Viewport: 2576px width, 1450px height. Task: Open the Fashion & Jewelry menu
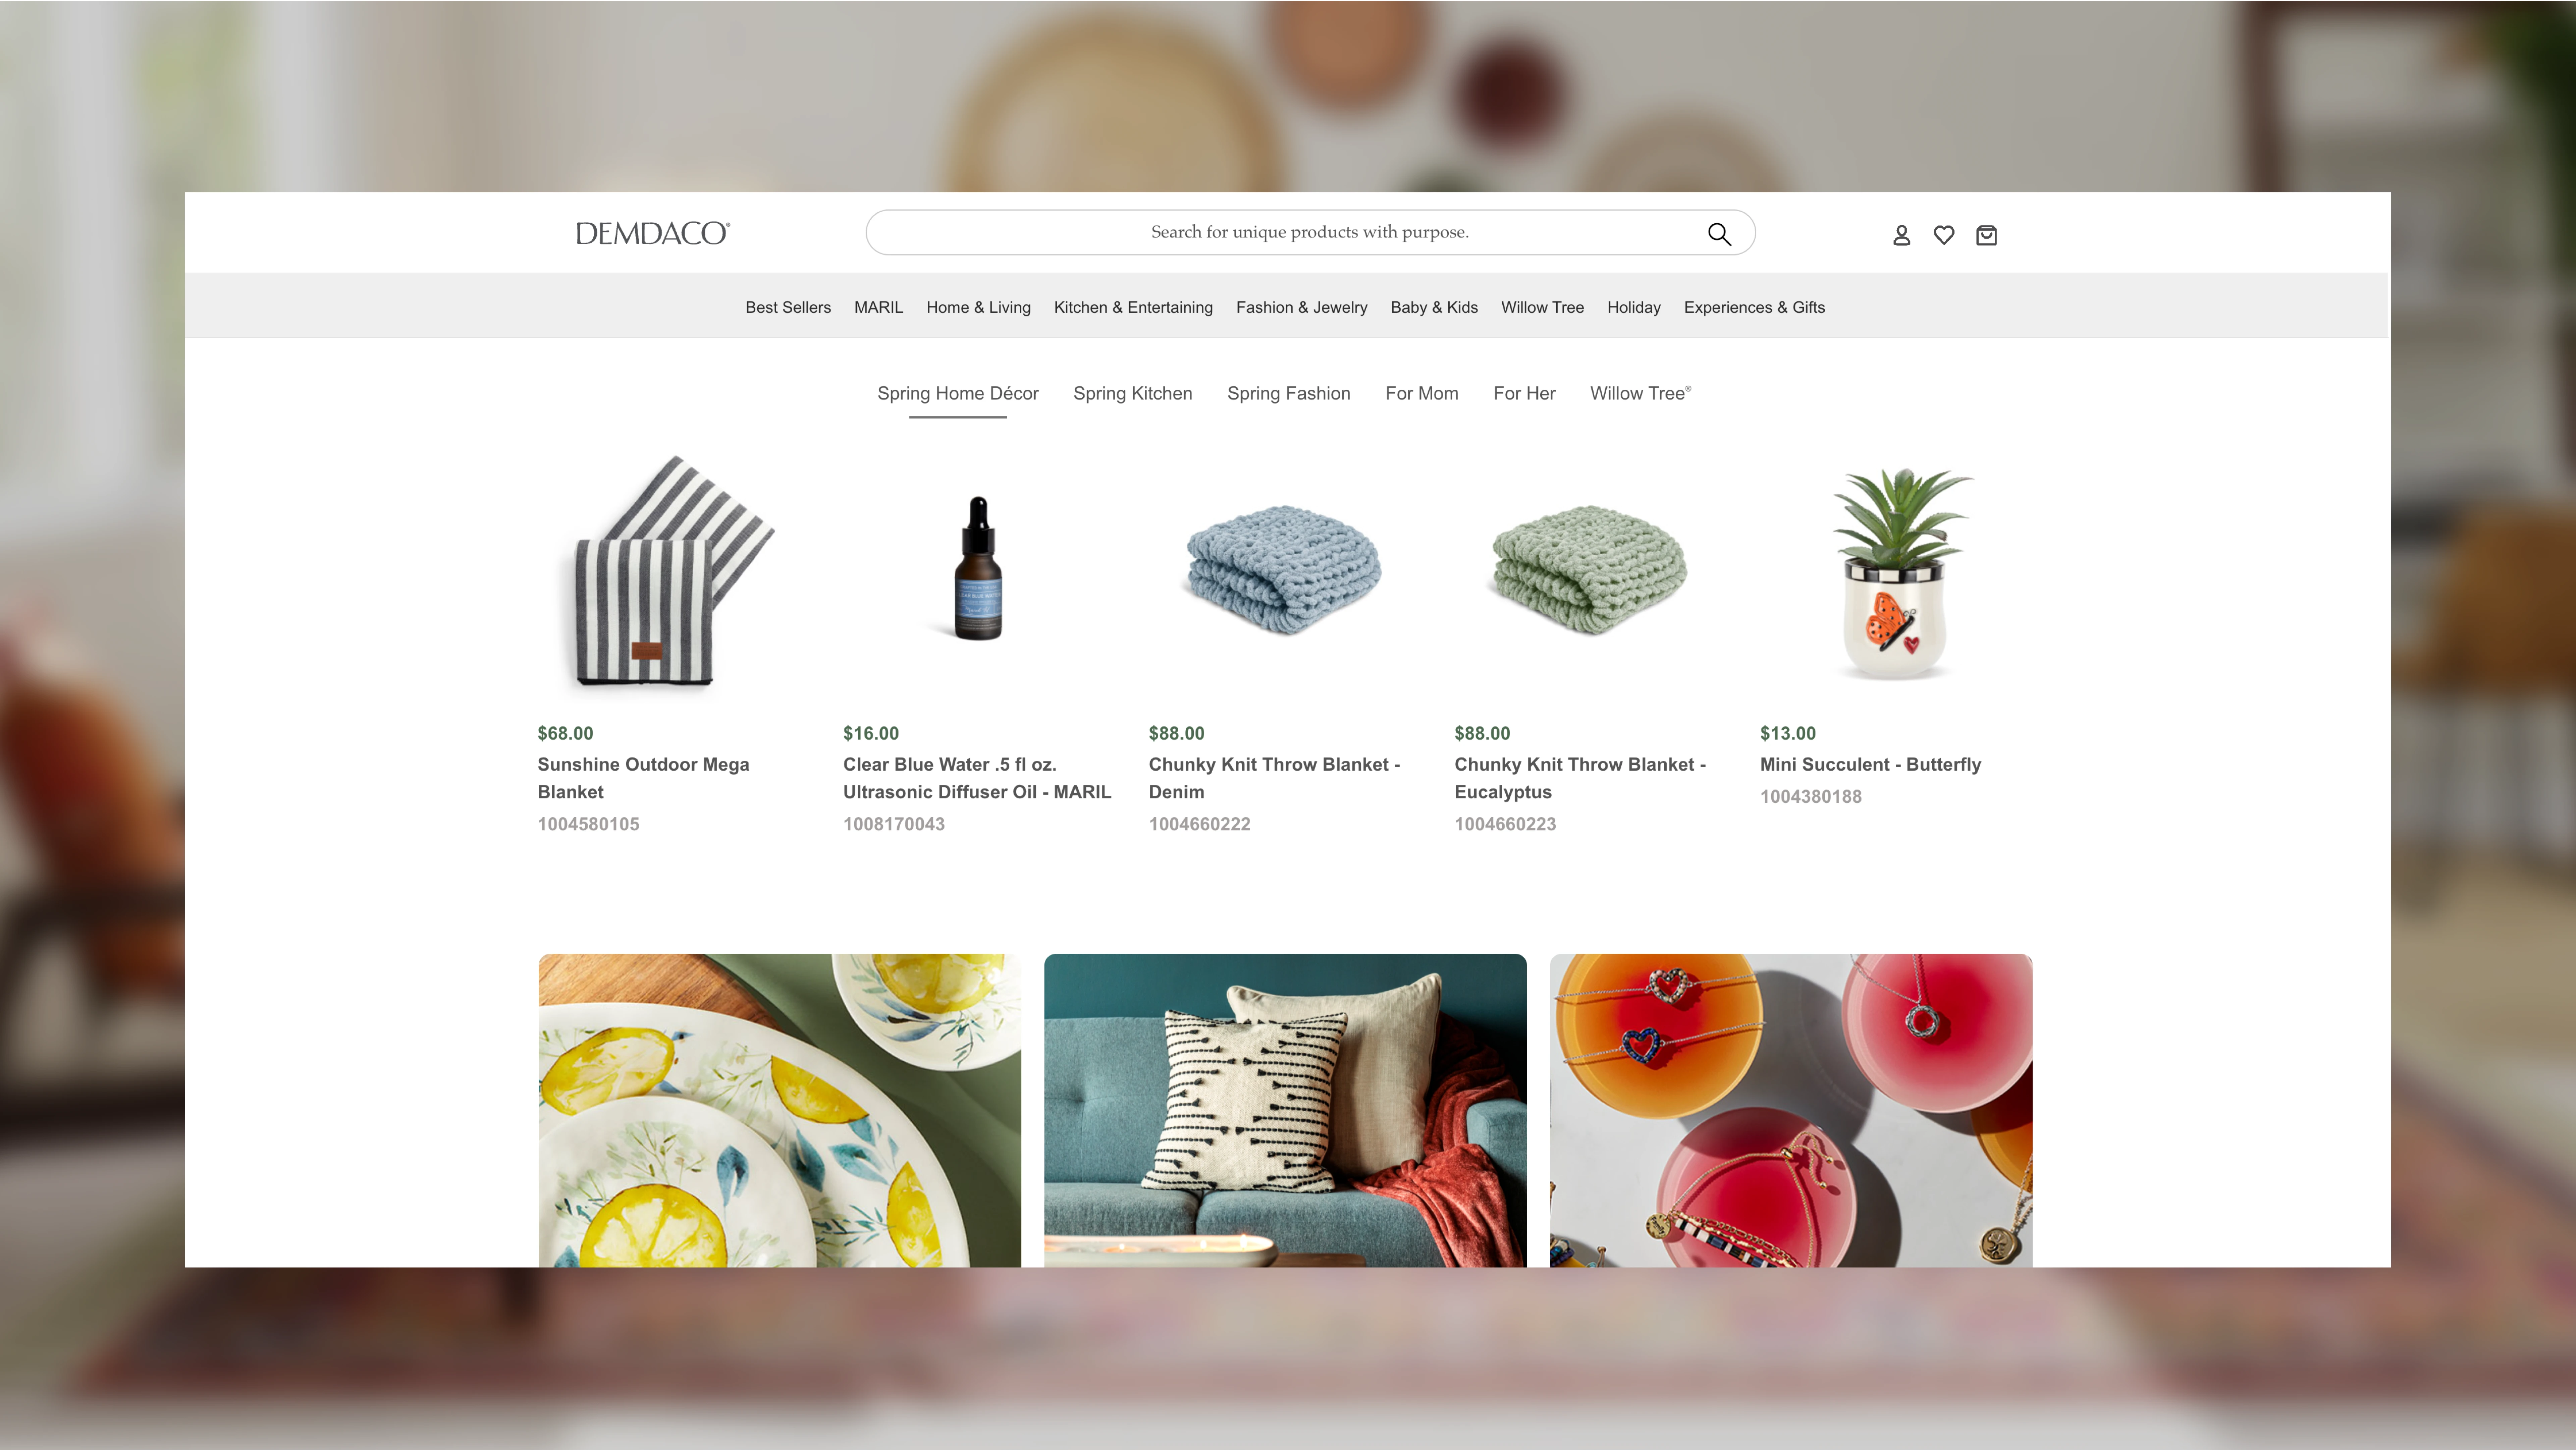(1301, 307)
